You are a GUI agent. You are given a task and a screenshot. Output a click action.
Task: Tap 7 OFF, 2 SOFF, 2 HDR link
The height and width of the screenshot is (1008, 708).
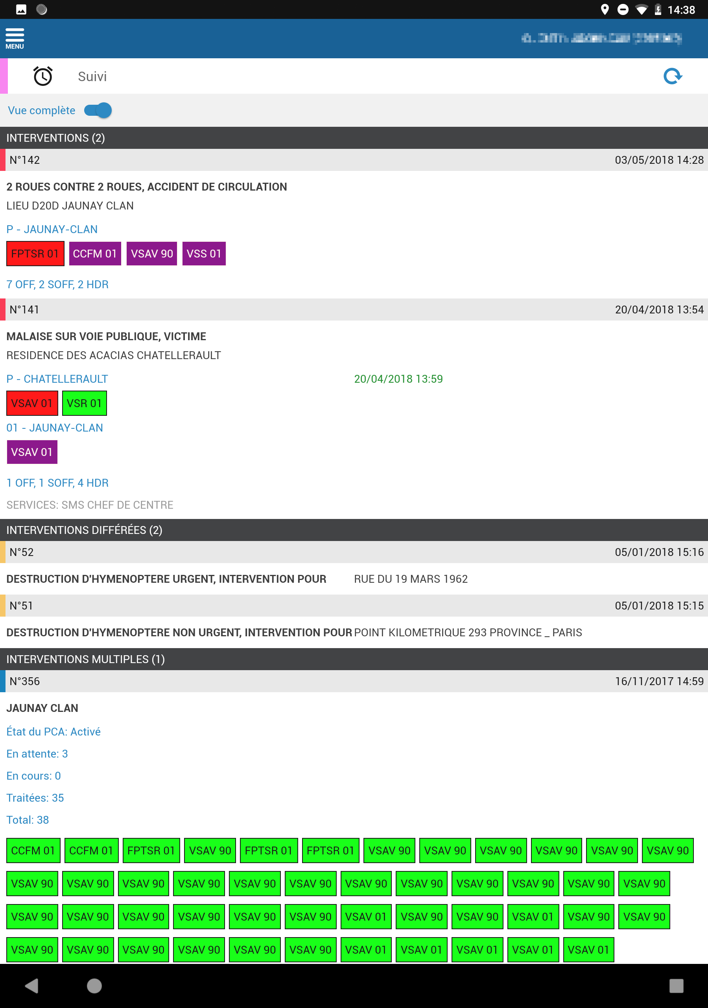pyautogui.click(x=57, y=285)
